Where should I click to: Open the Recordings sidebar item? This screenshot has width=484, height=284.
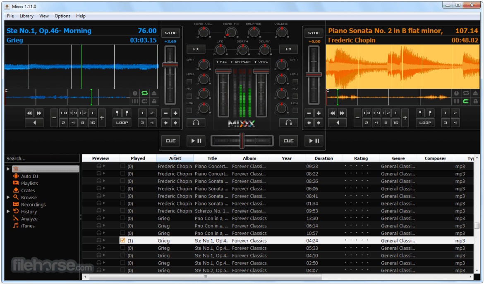point(33,205)
